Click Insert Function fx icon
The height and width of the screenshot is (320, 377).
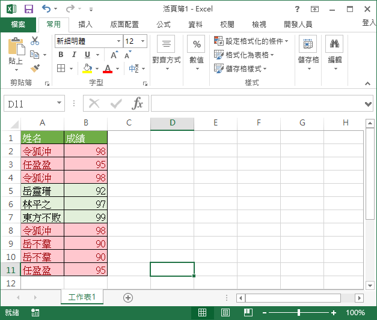click(137, 103)
